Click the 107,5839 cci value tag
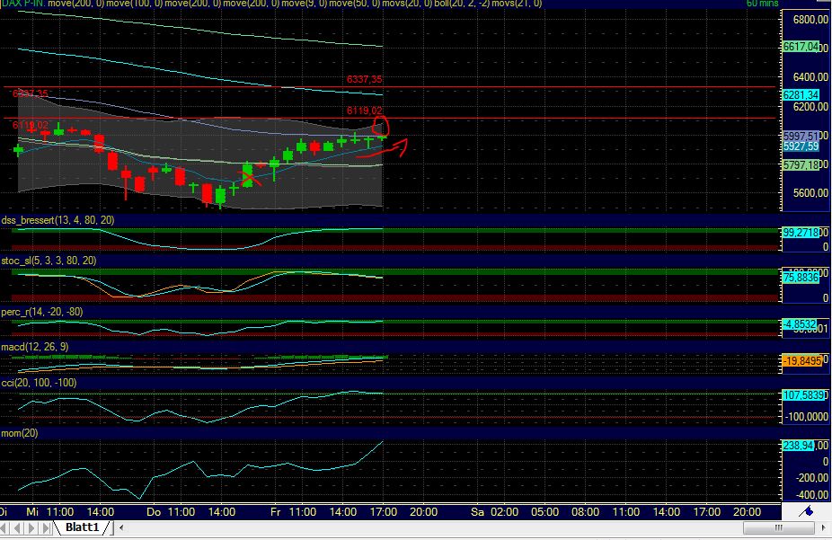The height and width of the screenshot is (540, 832). click(x=804, y=395)
